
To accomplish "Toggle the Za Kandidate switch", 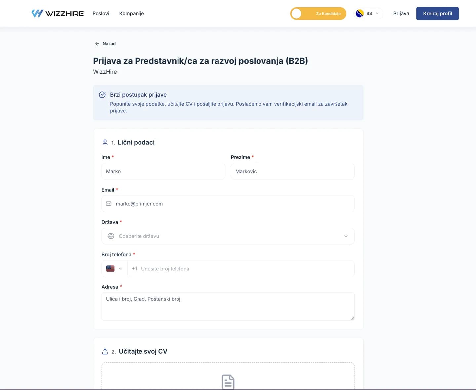I will 318,13.
